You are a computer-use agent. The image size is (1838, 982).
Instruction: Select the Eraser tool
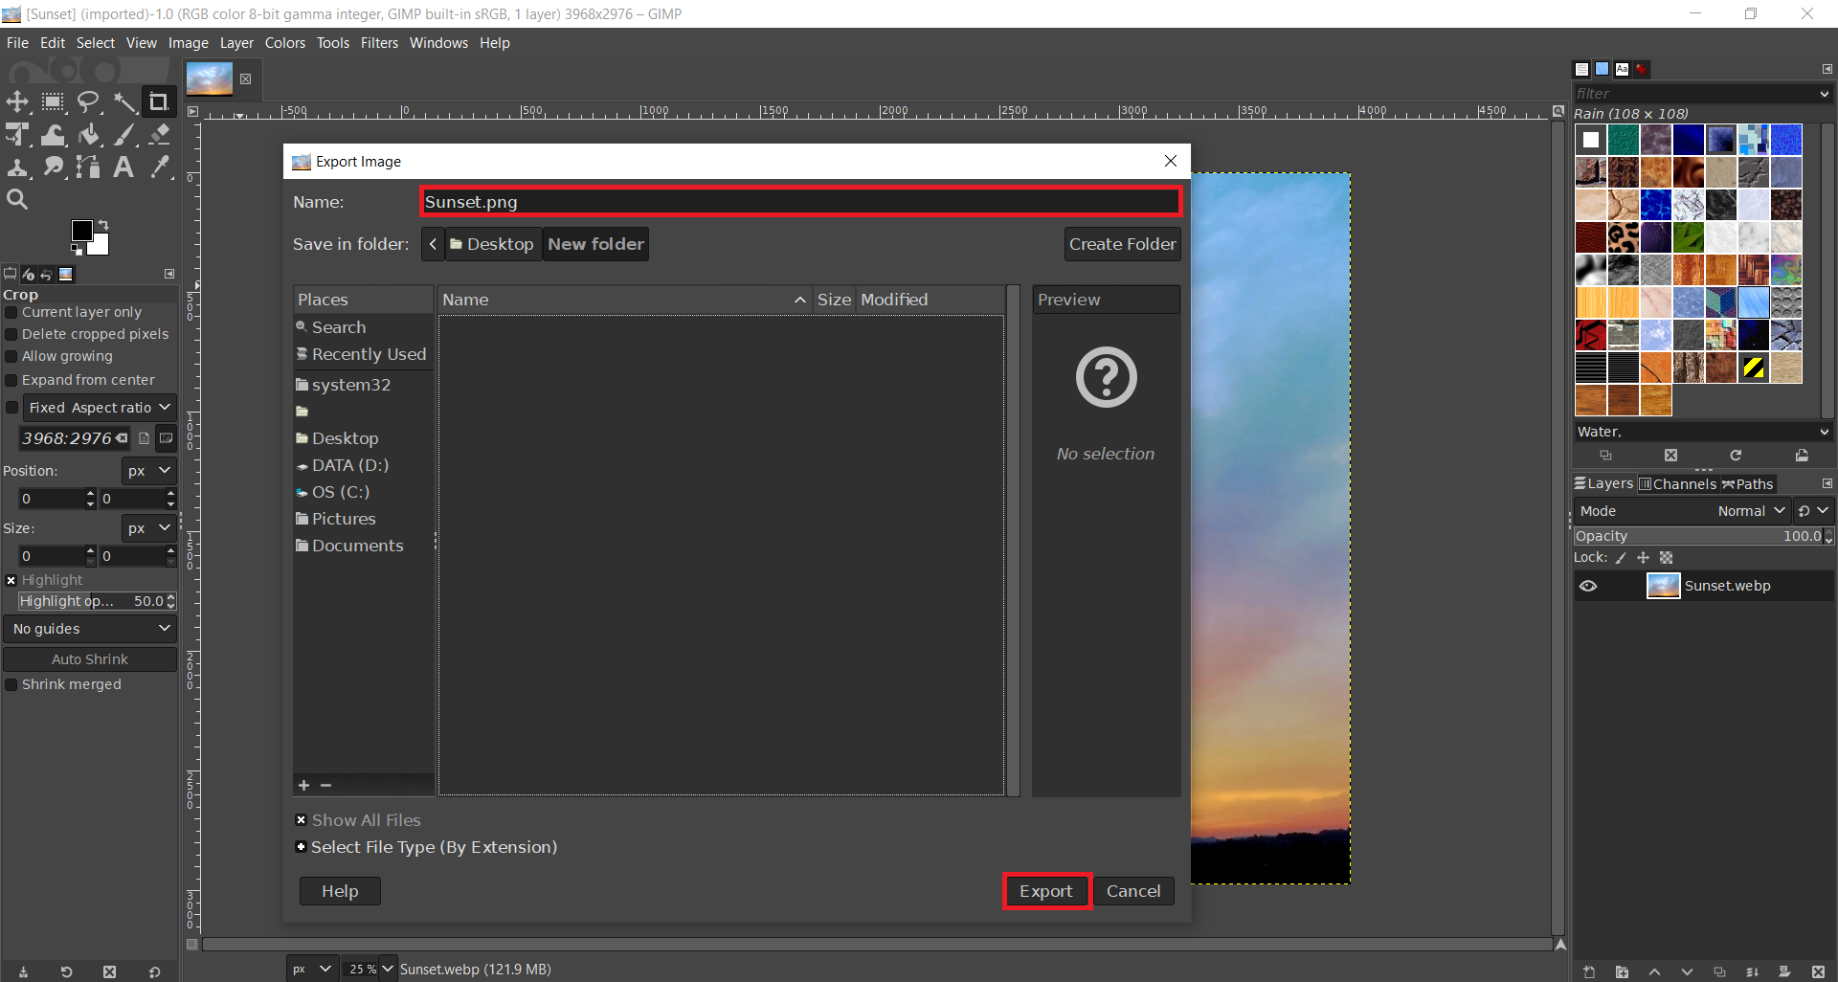click(160, 135)
